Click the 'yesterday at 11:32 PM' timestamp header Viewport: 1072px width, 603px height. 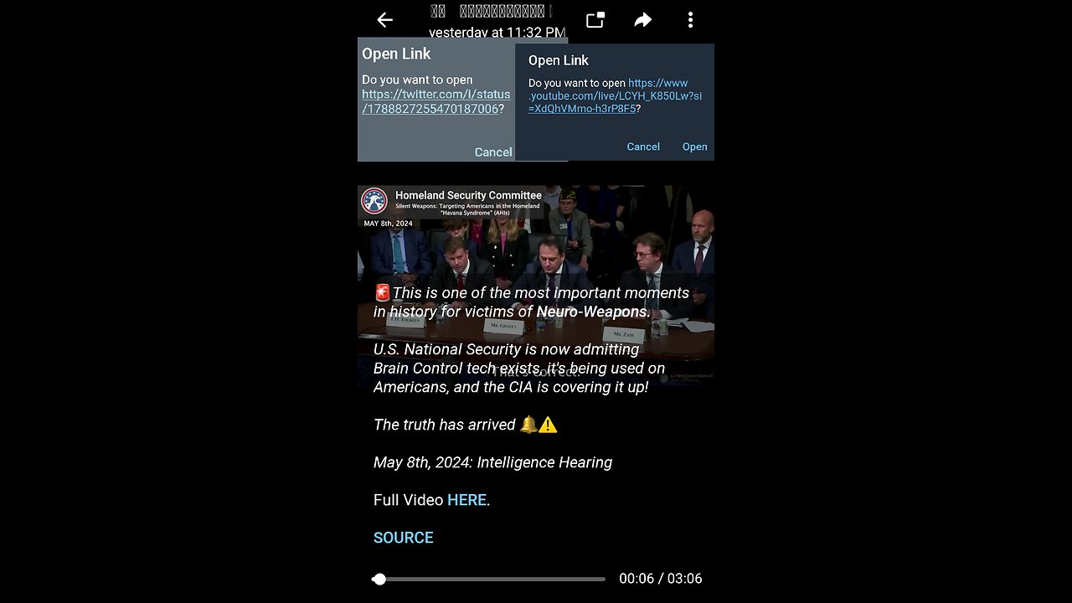click(x=497, y=33)
